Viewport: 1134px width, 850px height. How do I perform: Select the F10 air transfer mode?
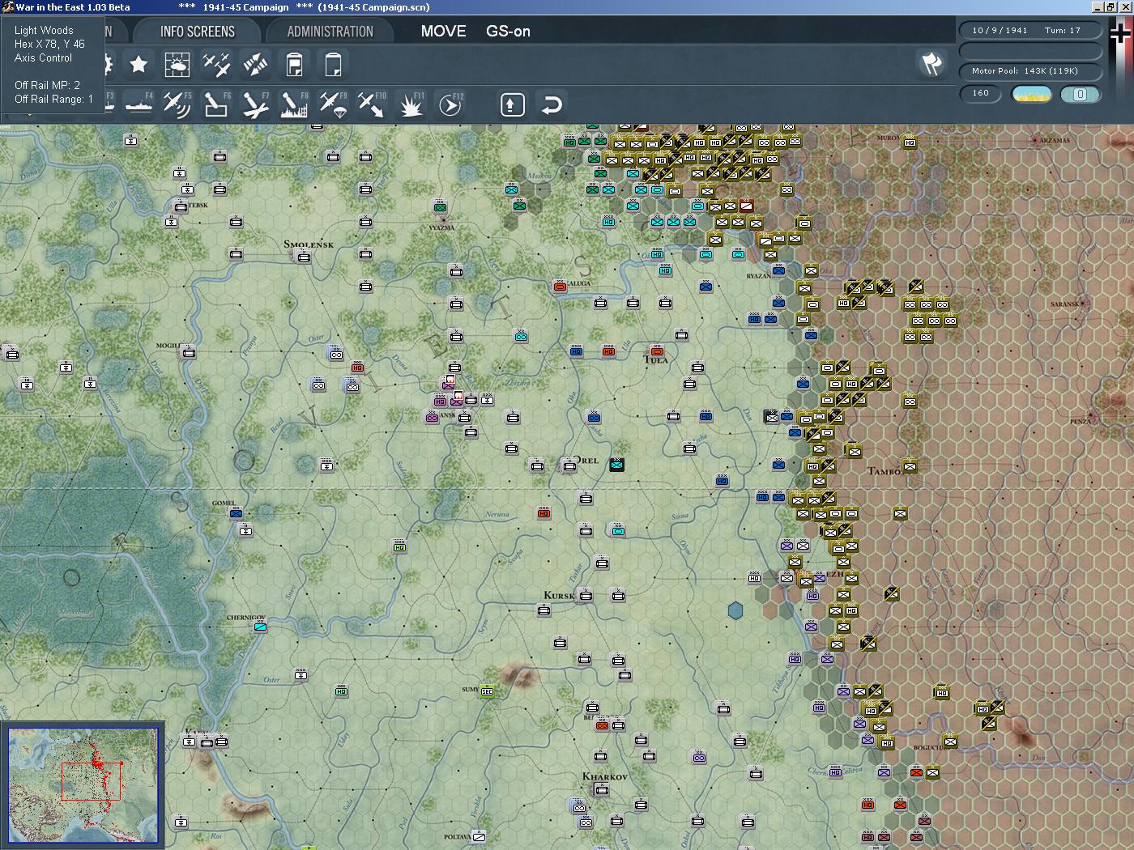coord(372,104)
